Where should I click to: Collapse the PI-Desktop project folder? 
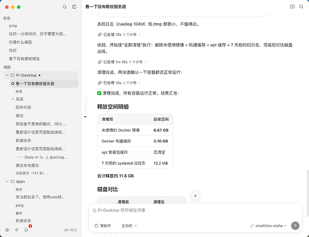point(7,75)
